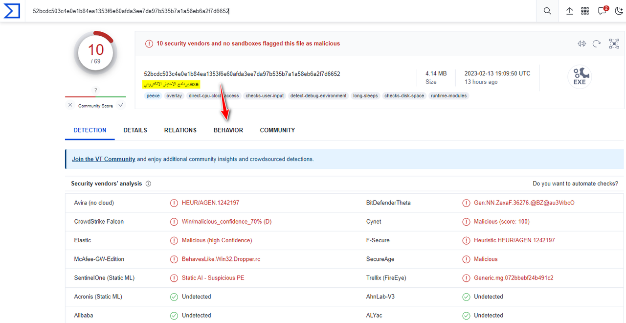Open notifications with the 2 badge
Image resolution: width=626 pixels, height=323 pixels.
(x=603, y=10)
